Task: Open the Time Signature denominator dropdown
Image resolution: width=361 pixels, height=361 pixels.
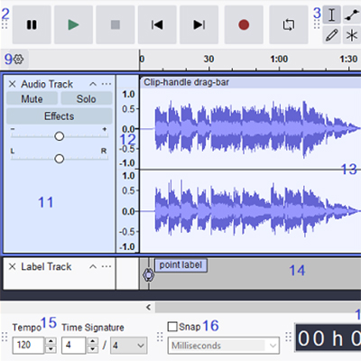Action: [x=129, y=345]
